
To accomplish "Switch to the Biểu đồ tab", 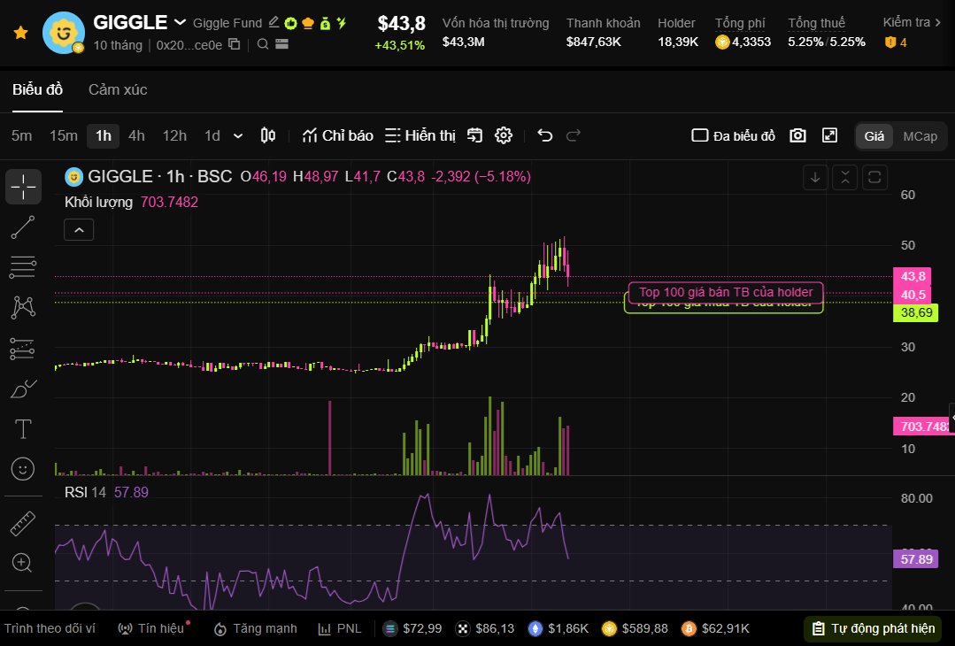I will click(38, 89).
